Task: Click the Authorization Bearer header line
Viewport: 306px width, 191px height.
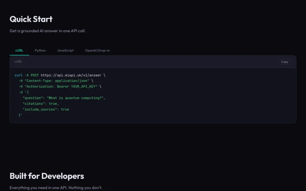Action: (x=60, y=87)
